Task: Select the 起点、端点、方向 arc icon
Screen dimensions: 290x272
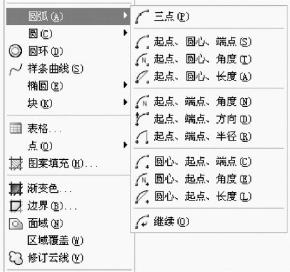Action: (x=142, y=119)
